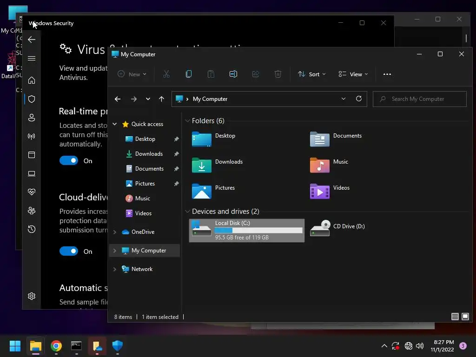Open Windows Security settings gear

[32, 296]
